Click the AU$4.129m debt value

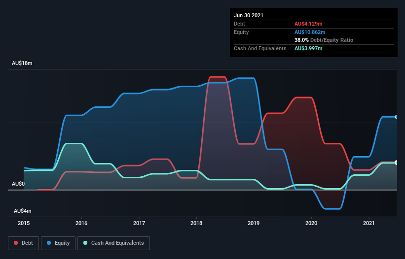pos(308,24)
